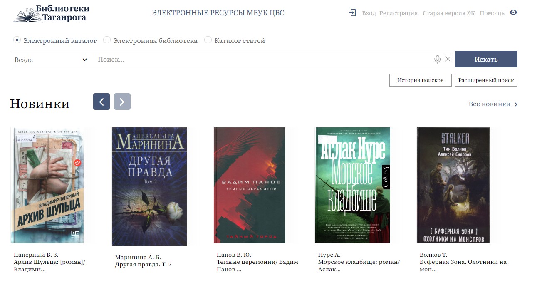This screenshot has width=542, height=305.
Task: Click the Новинки section heading
Action: (40, 104)
